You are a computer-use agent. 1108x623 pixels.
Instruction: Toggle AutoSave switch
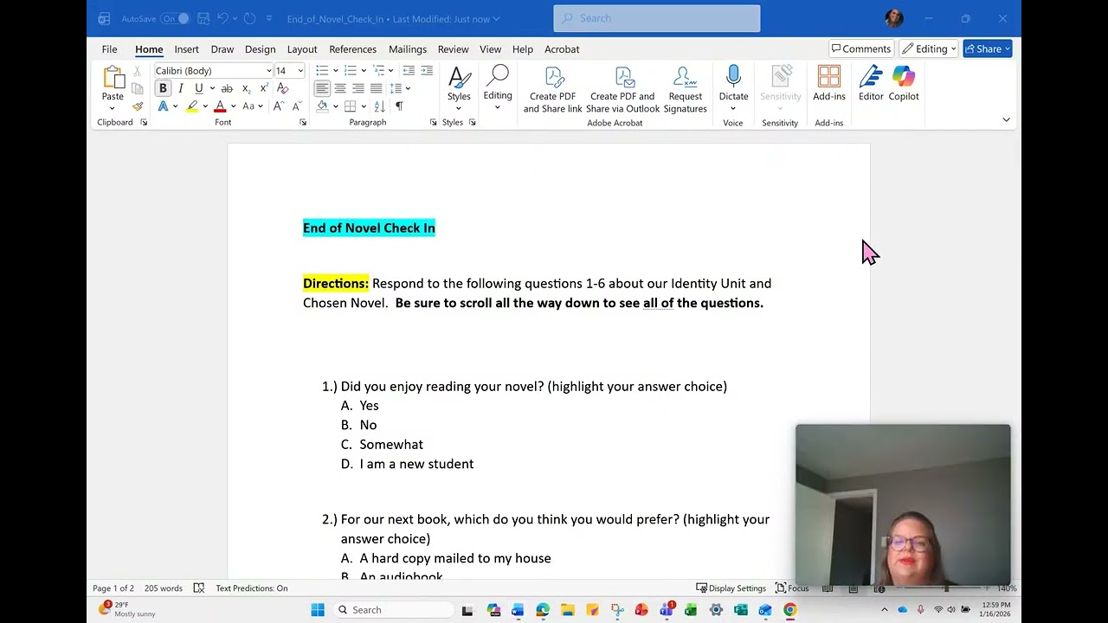175,18
